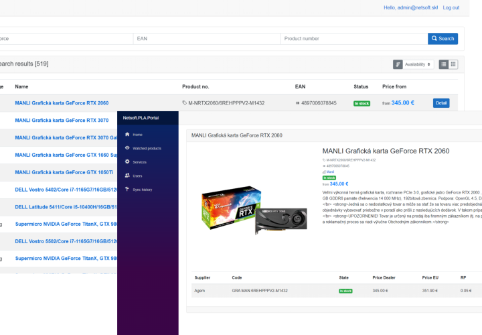Click Hello, admin@netsoft.sk link
The image size is (482, 335).
410,7
